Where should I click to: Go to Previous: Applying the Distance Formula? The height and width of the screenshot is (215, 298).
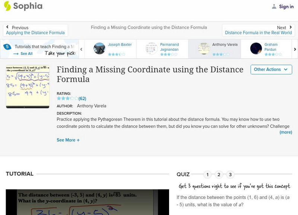pos(35,30)
